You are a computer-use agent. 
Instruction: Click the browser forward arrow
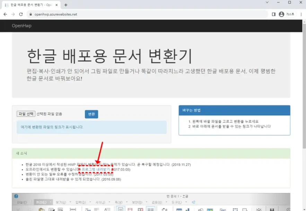tap(13, 14)
